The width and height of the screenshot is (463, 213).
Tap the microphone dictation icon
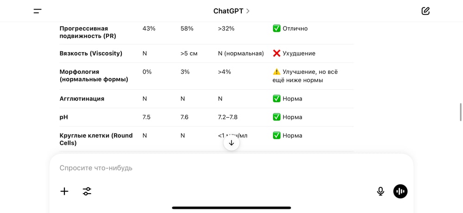pos(381,191)
